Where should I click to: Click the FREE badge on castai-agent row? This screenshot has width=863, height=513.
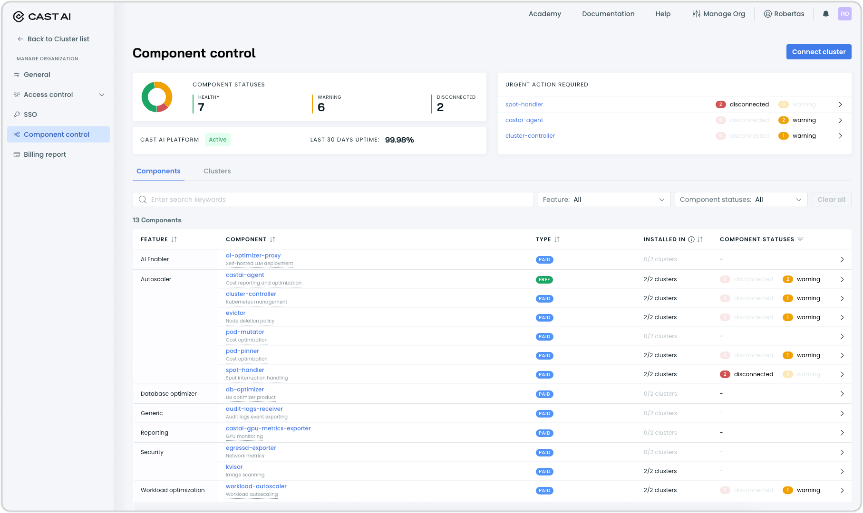click(544, 280)
